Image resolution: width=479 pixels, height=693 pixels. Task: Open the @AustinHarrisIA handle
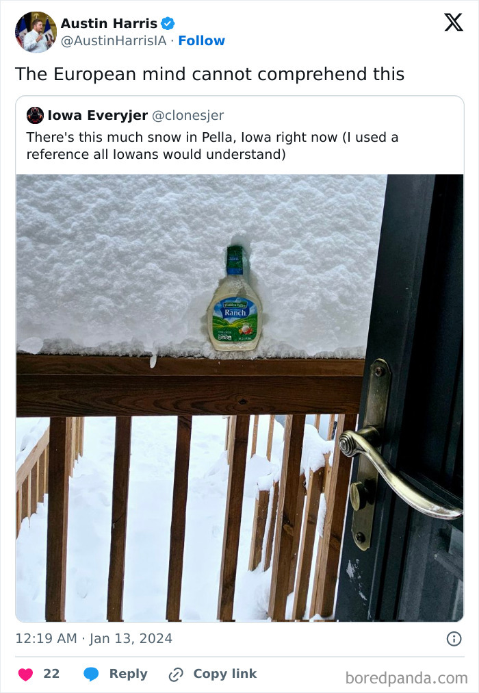coord(114,40)
